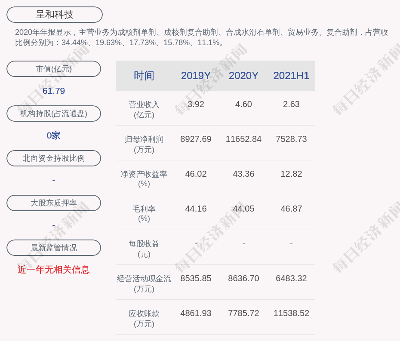Open the 最新监管情况 label pill
Image resolution: width=400 pixels, height=341 pixels.
[x=54, y=248]
